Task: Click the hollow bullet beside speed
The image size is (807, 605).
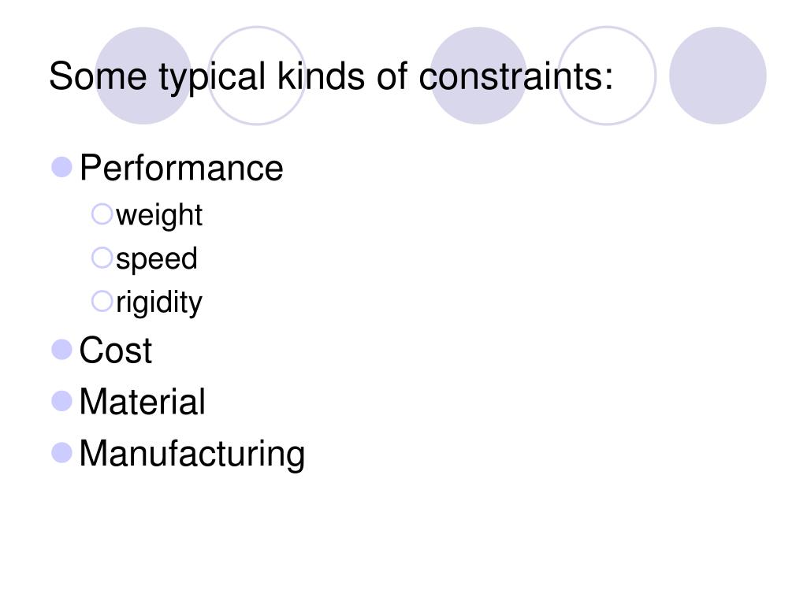Action: click(x=102, y=258)
